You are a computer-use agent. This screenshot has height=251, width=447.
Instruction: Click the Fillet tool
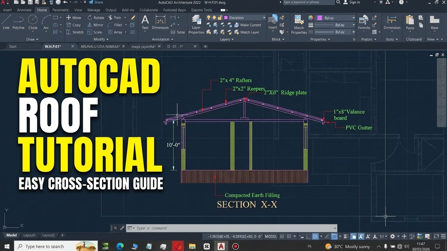(x=115, y=25)
